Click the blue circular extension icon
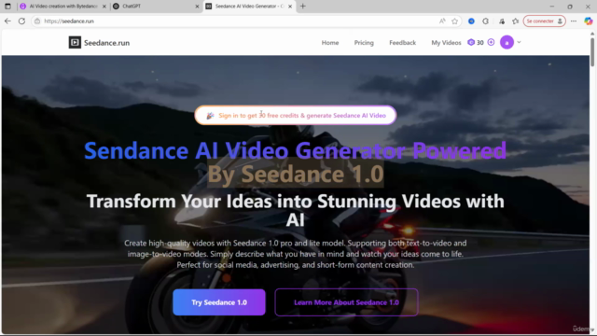 coord(471,21)
